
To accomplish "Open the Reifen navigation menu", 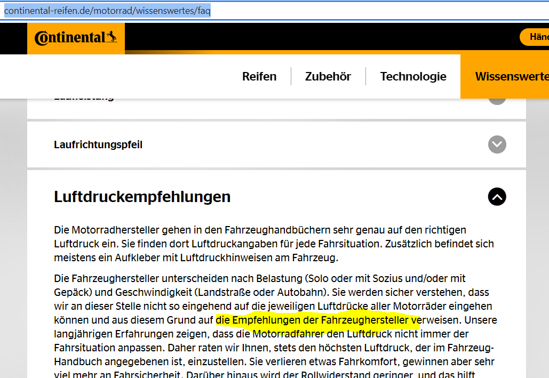I will (259, 76).
